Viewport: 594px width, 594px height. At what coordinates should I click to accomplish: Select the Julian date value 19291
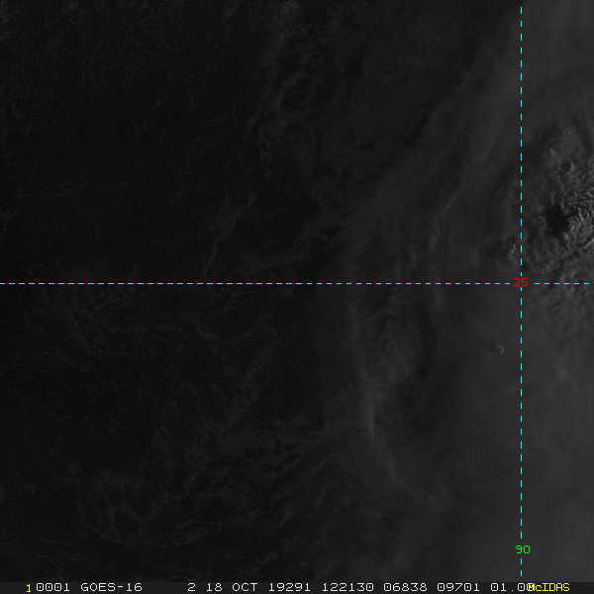pyautogui.click(x=289, y=587)
